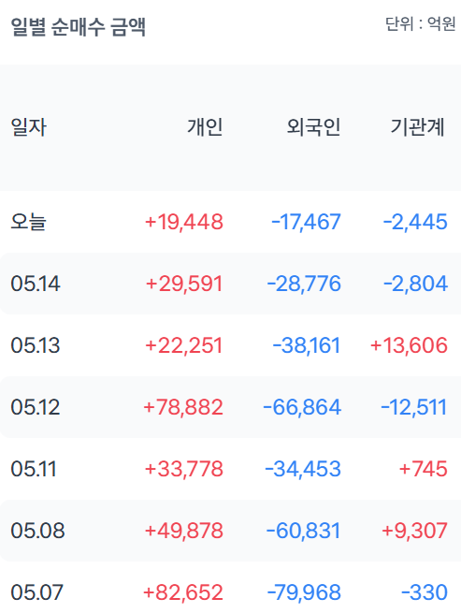Screen dimensions: 461x613
Task: Select the 05.12 date row
Action: (230, 407)
